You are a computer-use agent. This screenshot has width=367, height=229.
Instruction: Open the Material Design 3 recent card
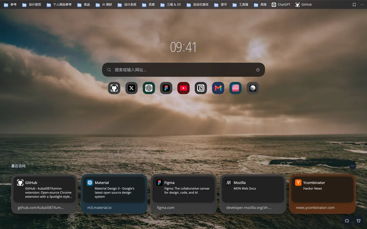point(114,194)
